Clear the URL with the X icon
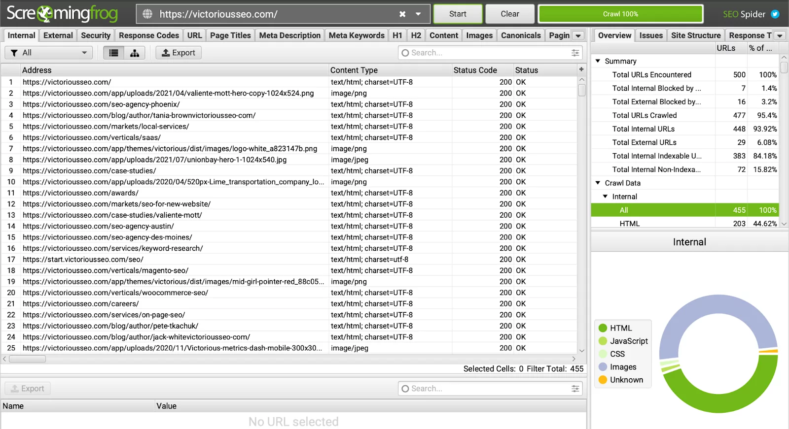Image resolution: width=789 pixels, height=429 pixels. [x=402, y=14]
